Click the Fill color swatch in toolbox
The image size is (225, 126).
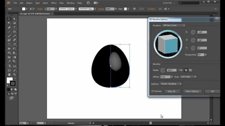(10, 80)
